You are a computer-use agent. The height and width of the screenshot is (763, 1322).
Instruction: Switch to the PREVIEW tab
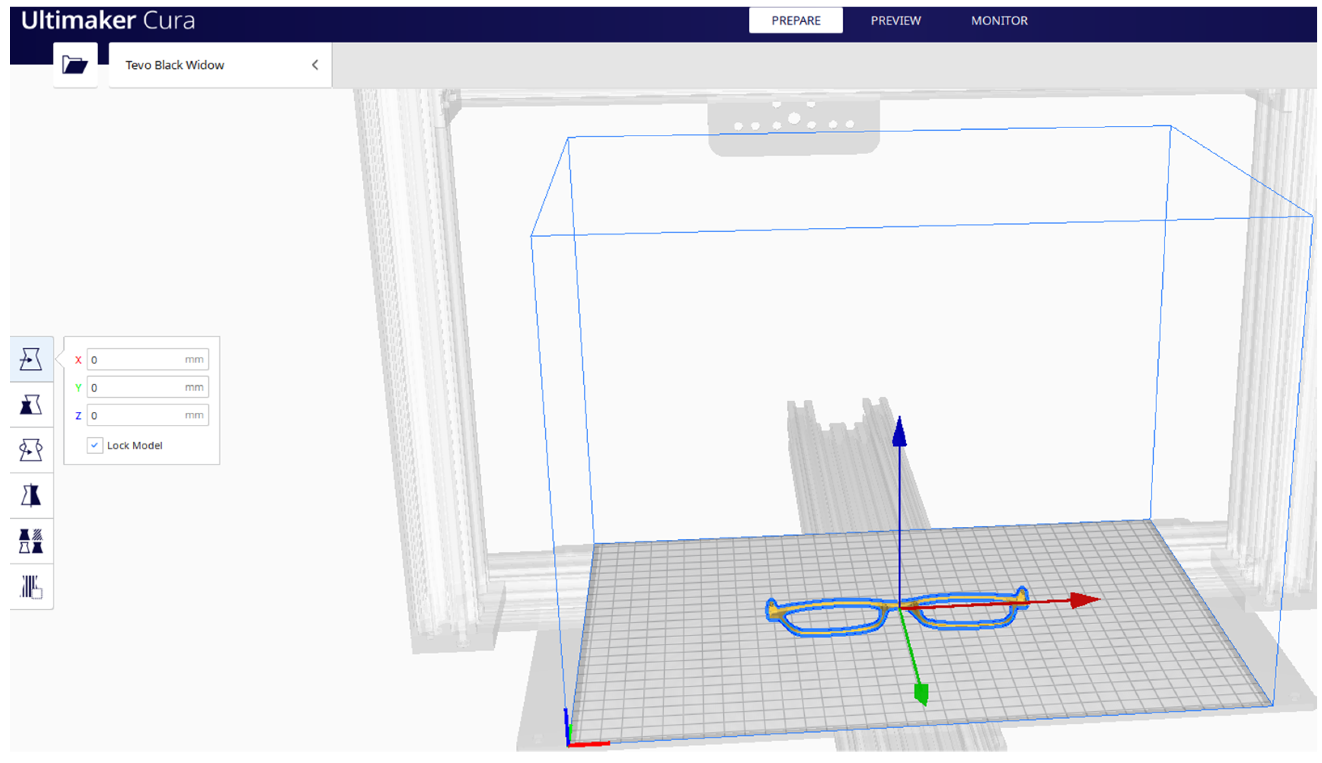point(895,21)
